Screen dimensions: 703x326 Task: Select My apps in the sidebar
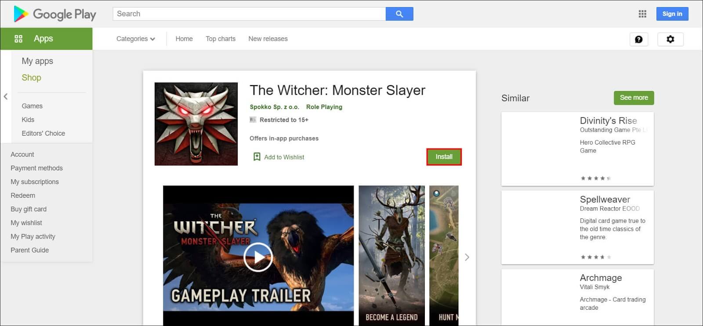click(37, 61)
